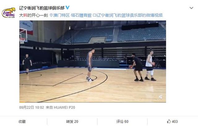Click the red 韩 character in caption
The width and height of the screenshot is (198, 126).
coord(25,15)
